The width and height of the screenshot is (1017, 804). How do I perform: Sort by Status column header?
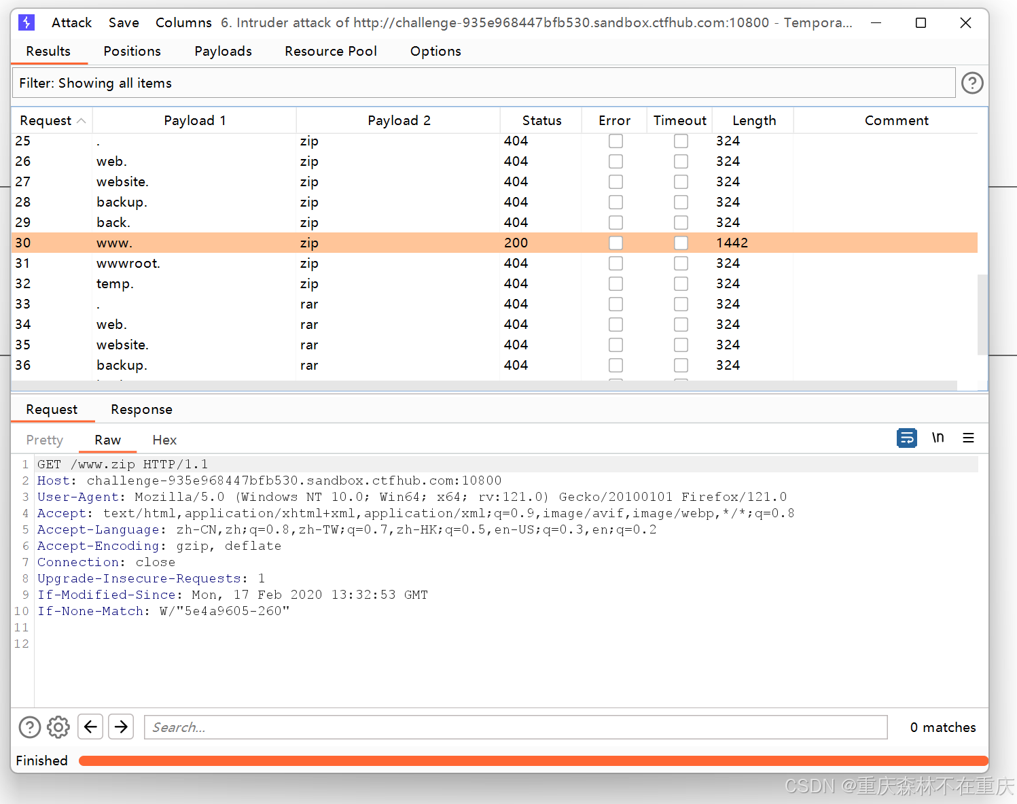click(x=541, y=120)
